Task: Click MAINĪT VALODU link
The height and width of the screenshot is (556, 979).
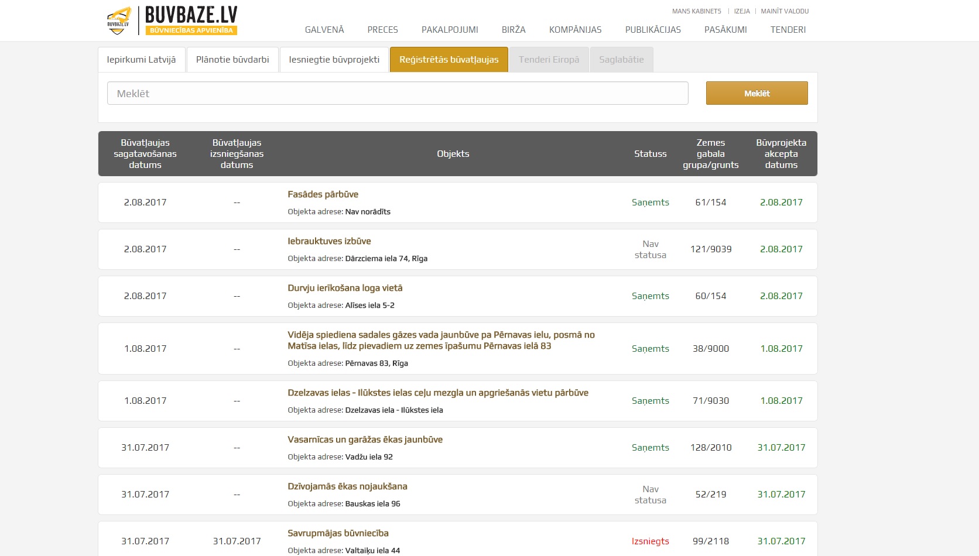Action: 785,11
